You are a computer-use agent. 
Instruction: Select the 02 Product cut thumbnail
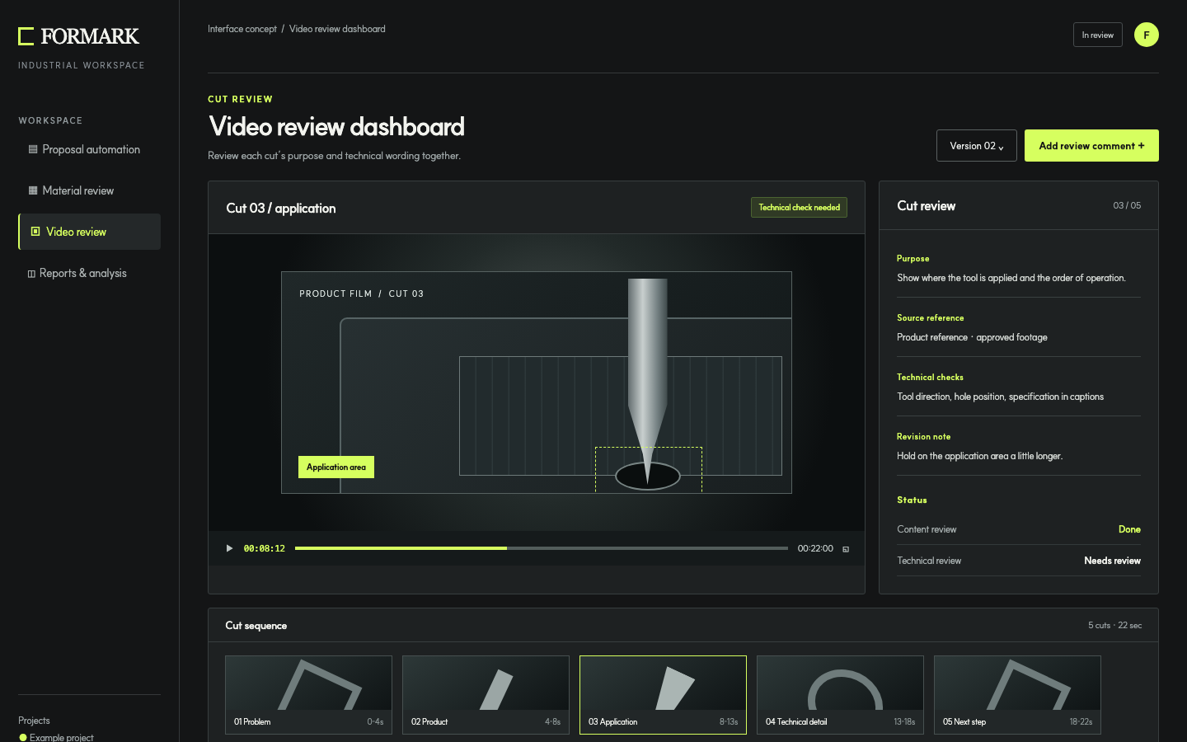[486, 694]
